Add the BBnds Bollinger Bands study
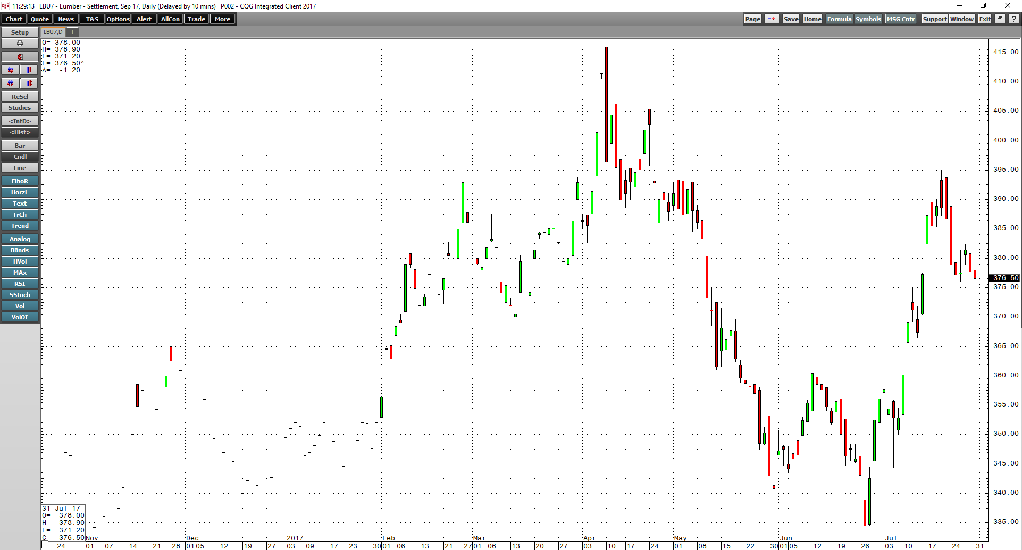Viewport: 1022px width, 550px height. (20, 250)
